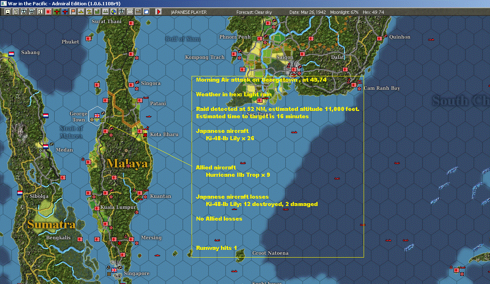Click the Runway hits 1 line
The width and height of the screenshot is (490, 284).
pyautogui.click(x=216, y=248)
